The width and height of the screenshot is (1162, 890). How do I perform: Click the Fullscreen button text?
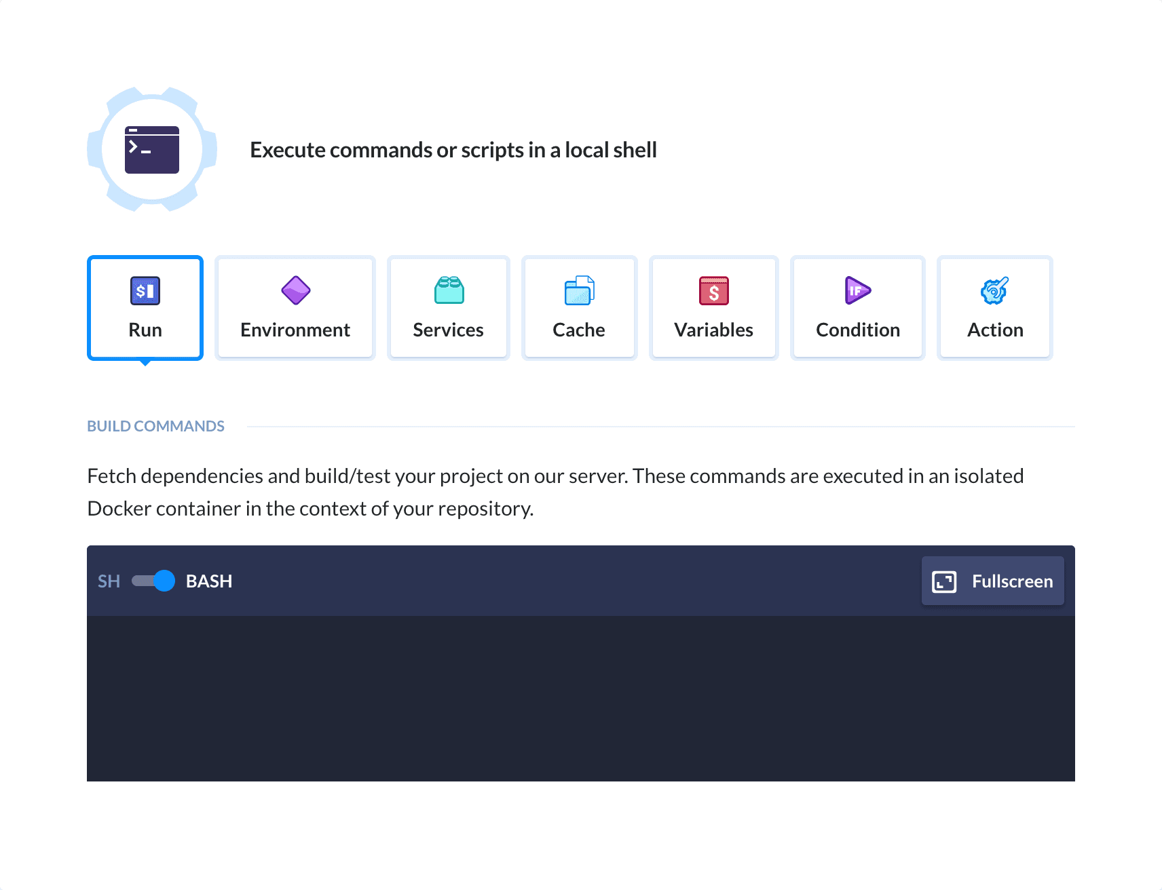(1012, 581)
